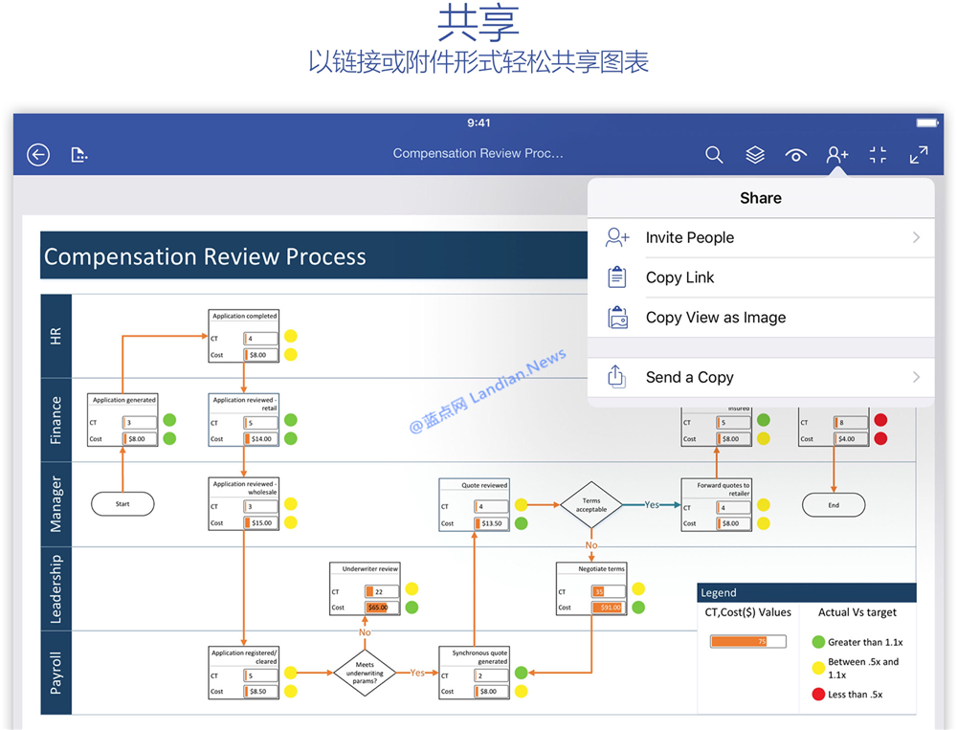This screenshot has height=730, width=957.
Task: Select the Layers icon in the toolbar
Action: [754, 154]
